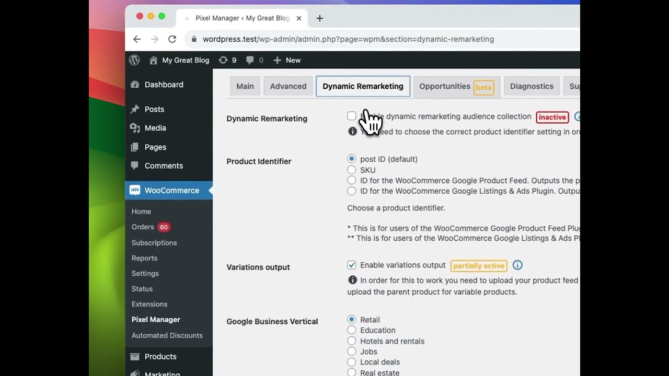Viewport: 669px width, 376px height.
Task: Select Real estate business vertical
Action: [x=352, y=373]
